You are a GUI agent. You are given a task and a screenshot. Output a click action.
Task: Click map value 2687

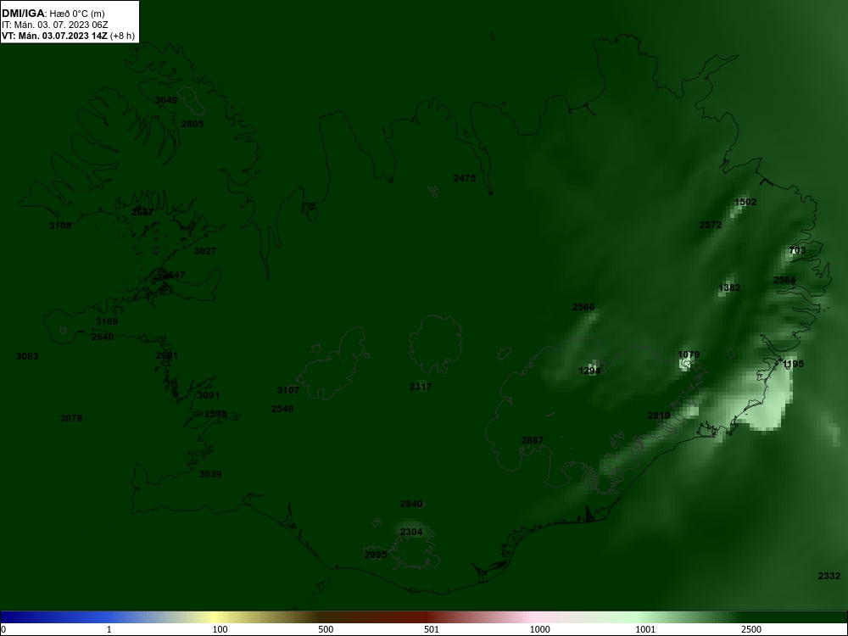(x=142, y=212)
